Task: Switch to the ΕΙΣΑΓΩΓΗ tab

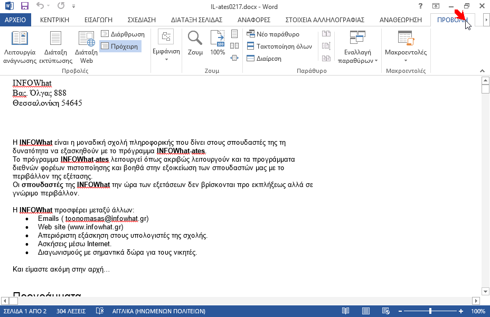Action: coord(98,20)
